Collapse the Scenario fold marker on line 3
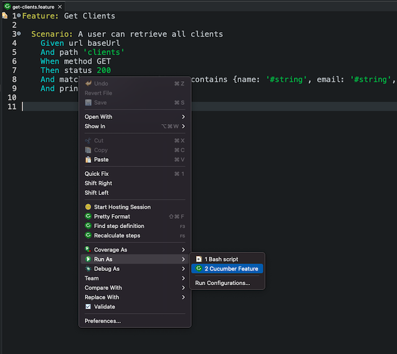This screenshot has width=397, height=354. coord(19,33)
